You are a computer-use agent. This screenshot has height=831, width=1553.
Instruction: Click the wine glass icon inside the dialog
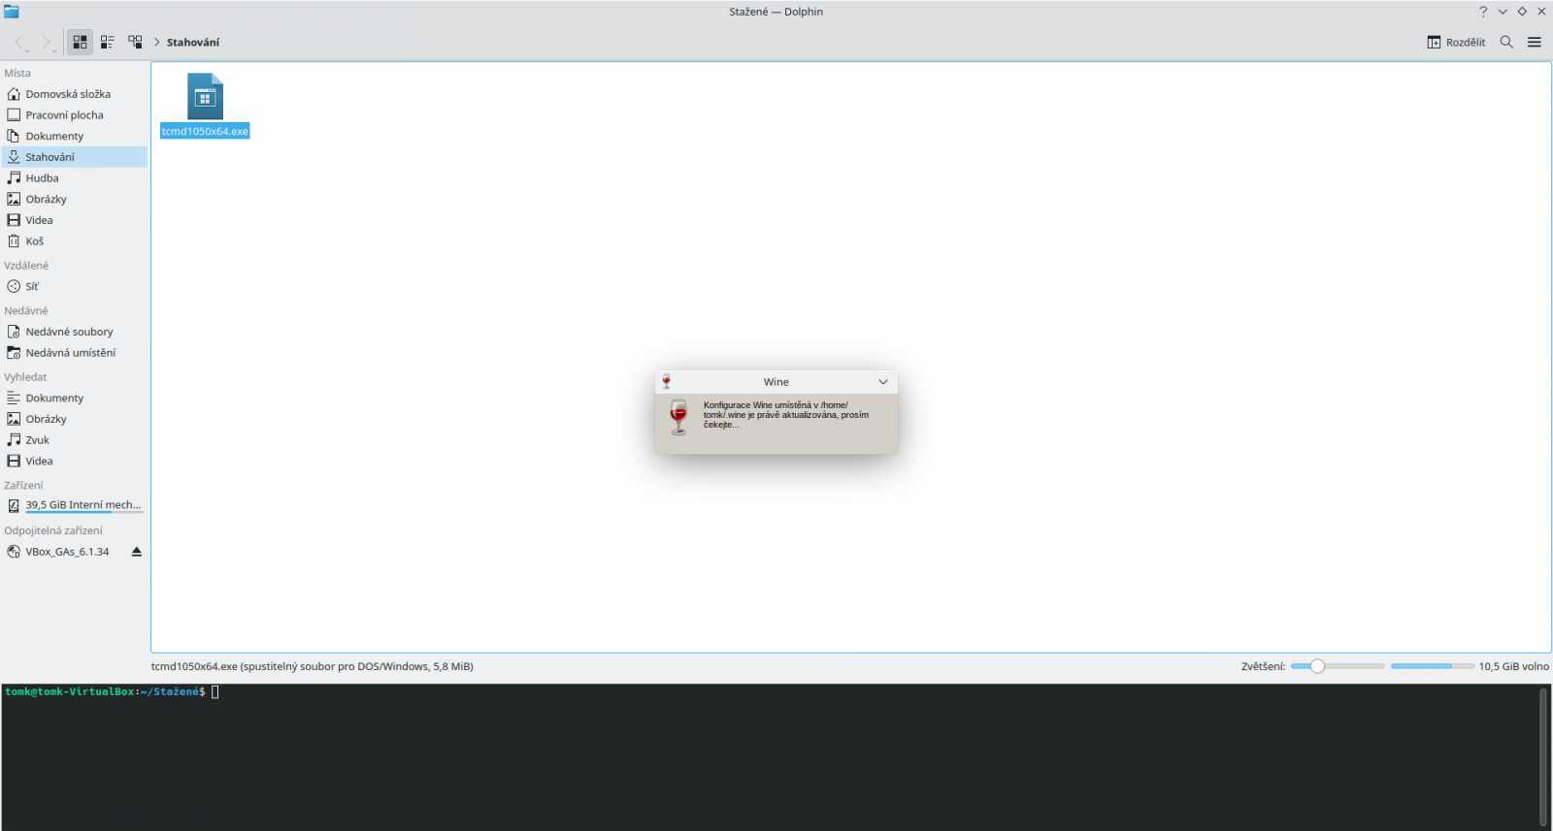pos(678,417)
